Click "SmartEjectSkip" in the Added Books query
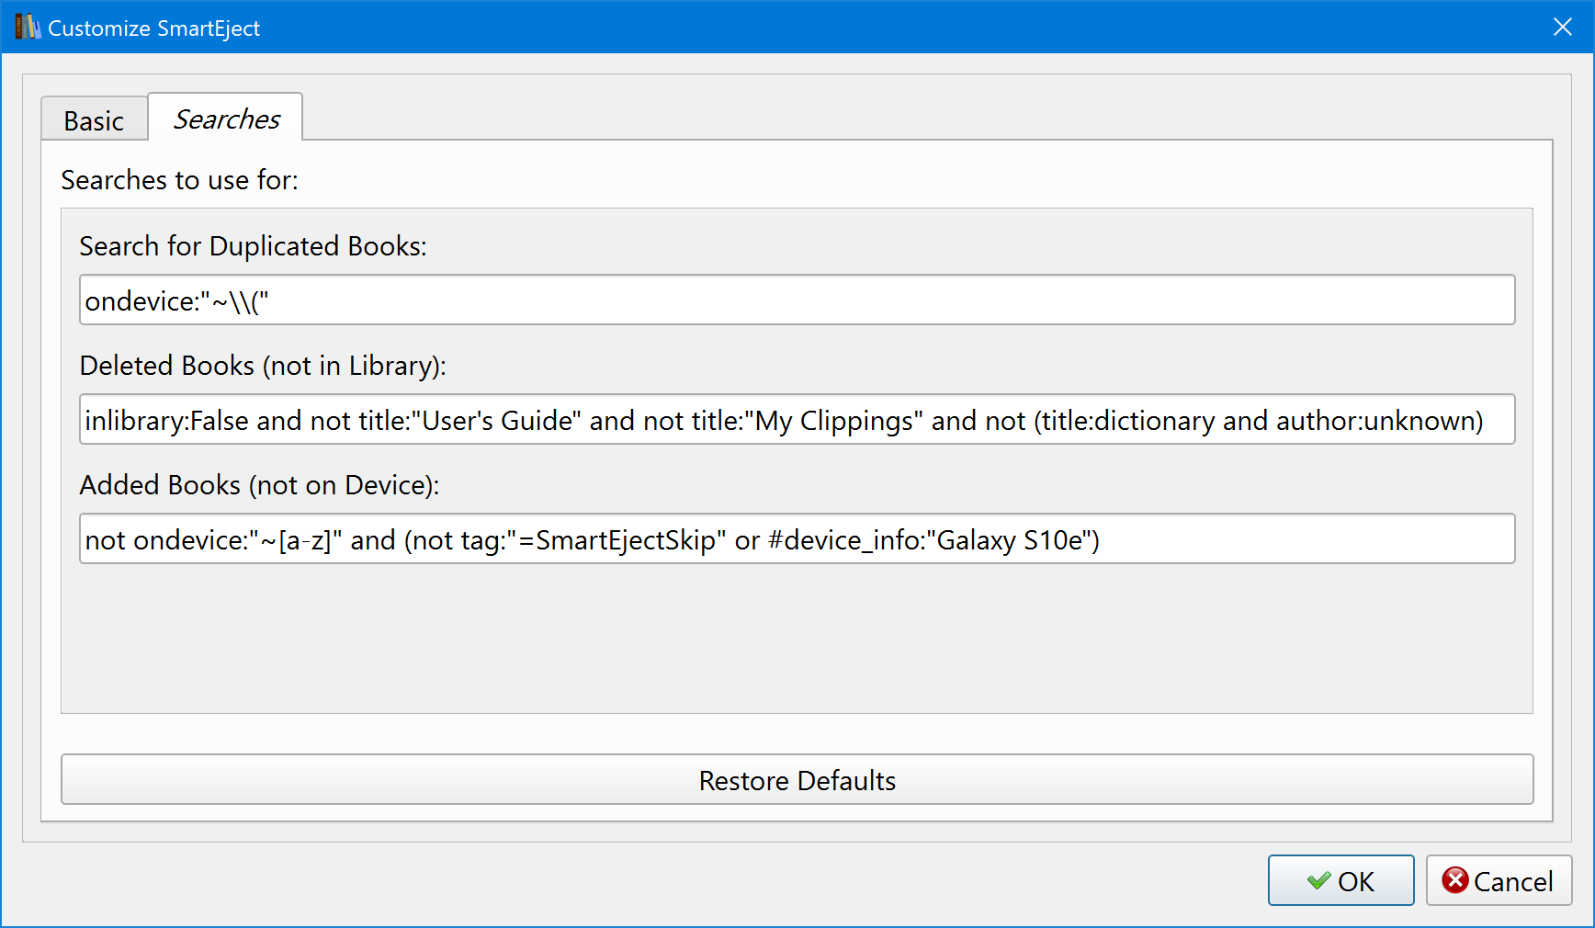The width and height of the screenshot is (1595, 928). click(625, 540)
